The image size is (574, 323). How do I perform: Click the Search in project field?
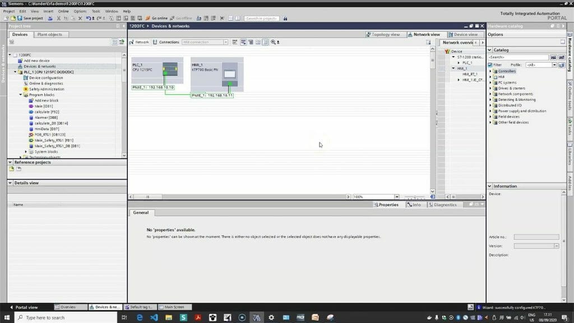pos(262,19)
